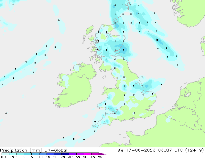Click the '25' legend label
The width and height of the screenshot is (205, 158).
(x=63, y=157)
